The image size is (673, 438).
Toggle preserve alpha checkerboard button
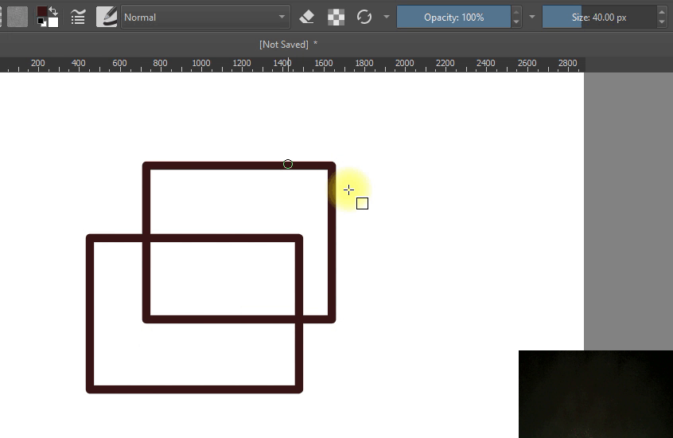tap(336, 18)
